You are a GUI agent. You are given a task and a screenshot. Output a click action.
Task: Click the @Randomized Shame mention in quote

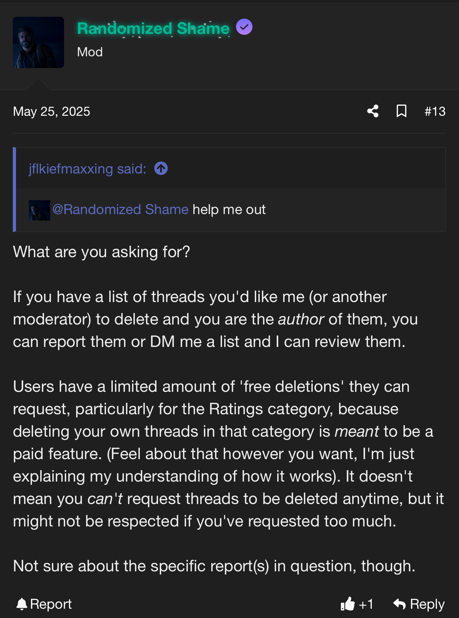[120, 210]
